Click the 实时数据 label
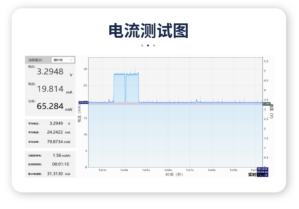The height and width of the screenshot is (209, 299). [257, 175]
